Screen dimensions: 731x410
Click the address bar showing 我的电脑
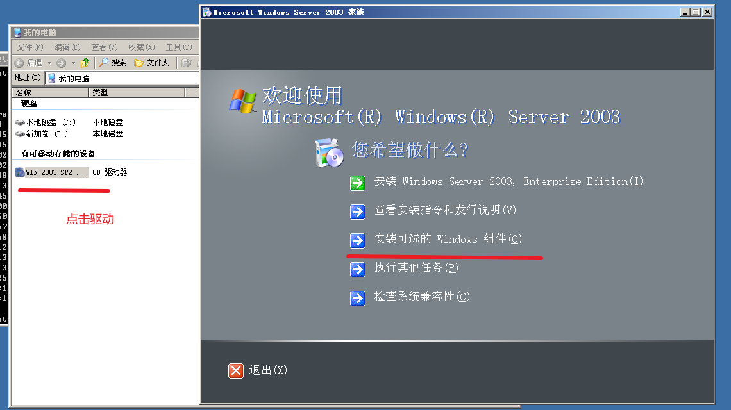122,78
